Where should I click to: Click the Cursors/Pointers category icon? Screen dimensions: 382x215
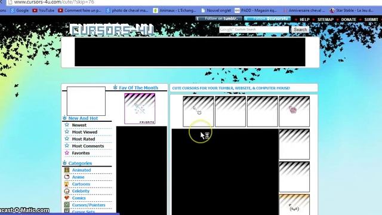click(x=67, y=205)
